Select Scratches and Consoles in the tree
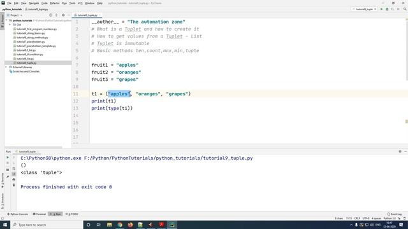 coord(26,71)
